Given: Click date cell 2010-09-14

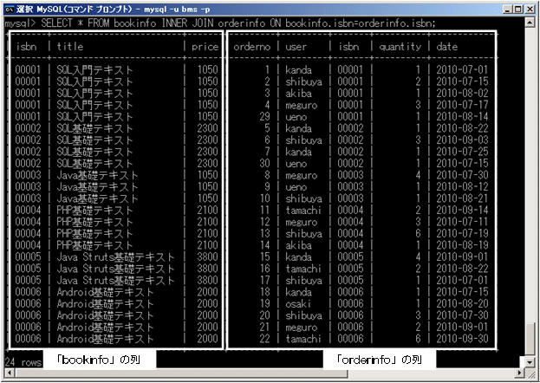Looking at the screenshot, I should point(462,211).
